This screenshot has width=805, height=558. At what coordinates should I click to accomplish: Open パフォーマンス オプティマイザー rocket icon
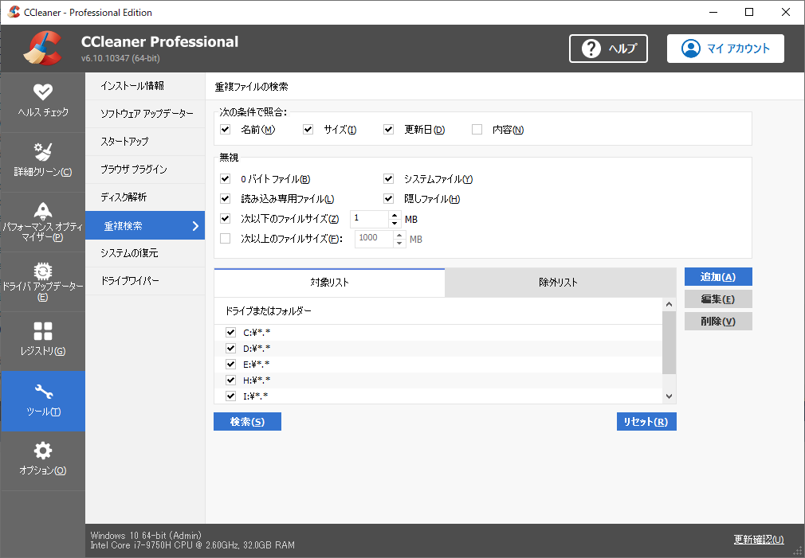point(42,210)
